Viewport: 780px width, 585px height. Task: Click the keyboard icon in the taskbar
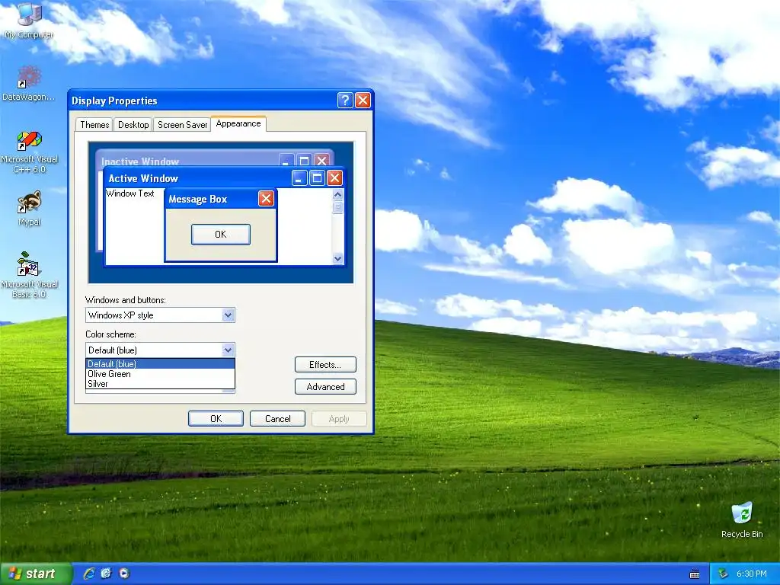pyautogui.click(x=695, y=574)
